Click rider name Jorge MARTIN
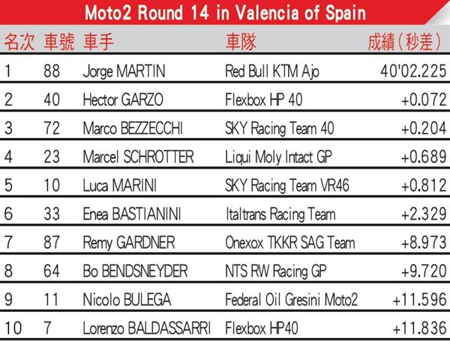 [124, 71]
